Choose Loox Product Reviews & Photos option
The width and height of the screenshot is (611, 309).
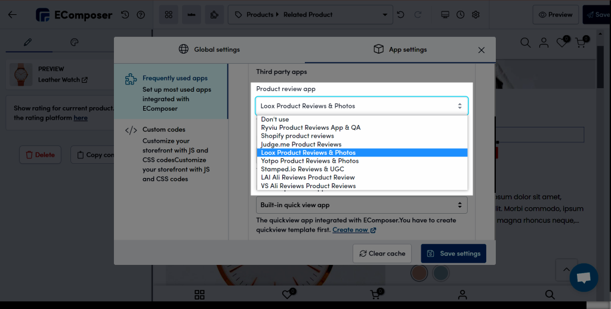362,152
